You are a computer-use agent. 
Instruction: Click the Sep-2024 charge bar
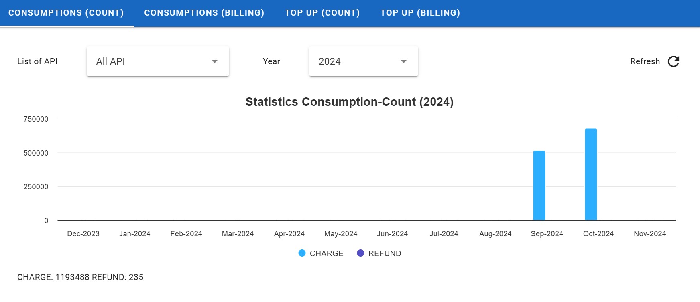(539, 185)
